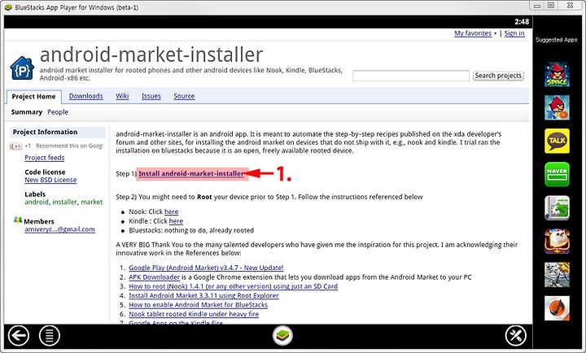Open settings wrench tool button
Image resolution: width=586 pixels, height=353 pixels.
[x=516, y=336]
